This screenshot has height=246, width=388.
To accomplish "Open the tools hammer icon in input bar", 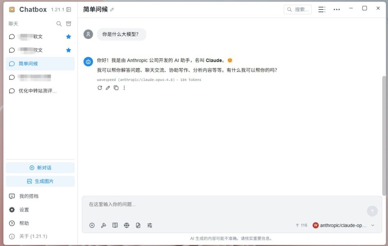I will (103, 225).
